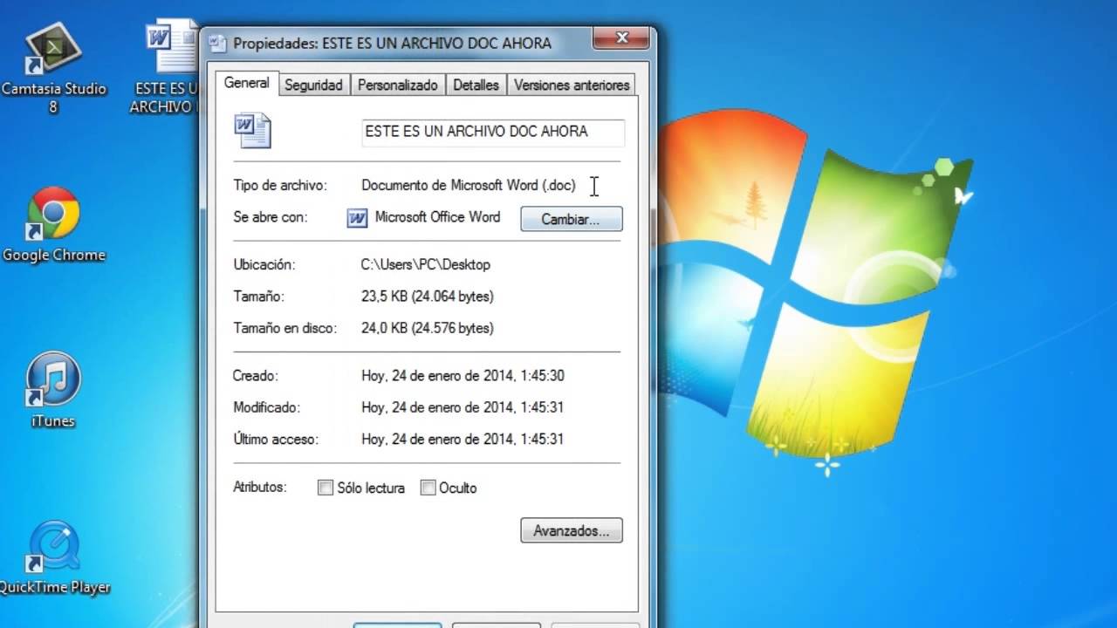This screenshot has height=628, width=1117.
Task: Click the Cambiar... button
Action: point(571,219)
